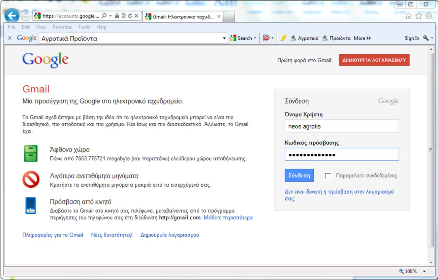Open Favorites with the star icon
Image resolution: width=438 pixels, height=280 pixels.
(419, 16)
